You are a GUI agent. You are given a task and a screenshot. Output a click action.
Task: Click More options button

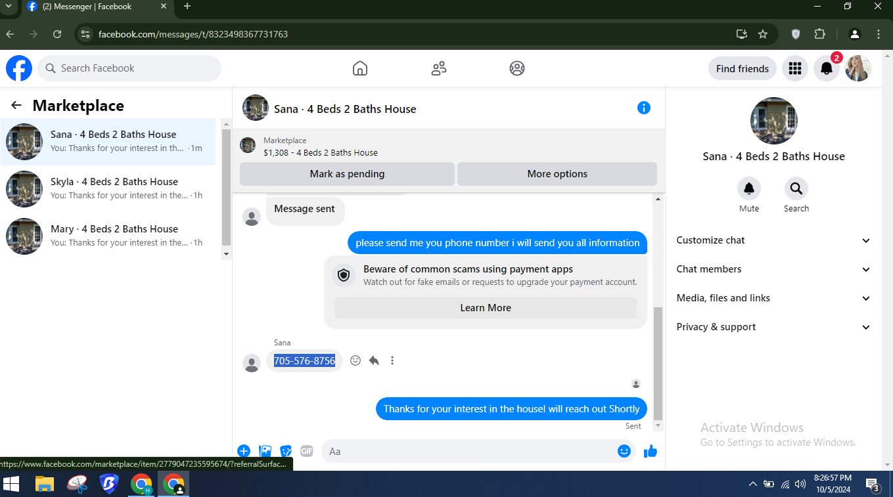coord(557,174)
